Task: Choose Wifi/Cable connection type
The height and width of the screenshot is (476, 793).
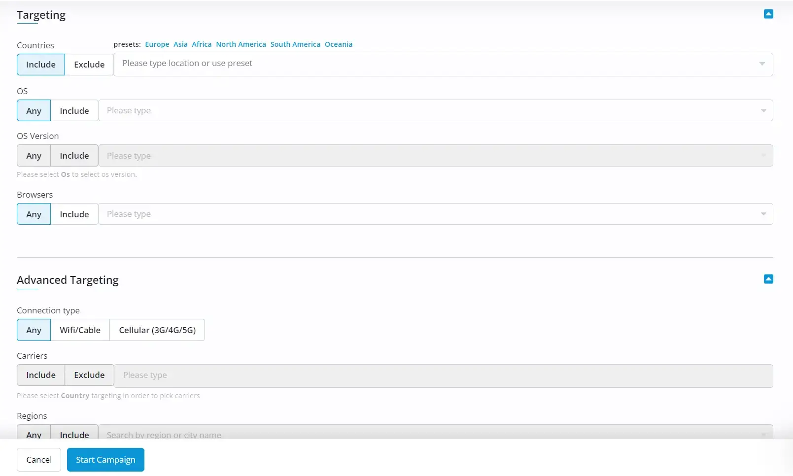Action: pos(80,330)
